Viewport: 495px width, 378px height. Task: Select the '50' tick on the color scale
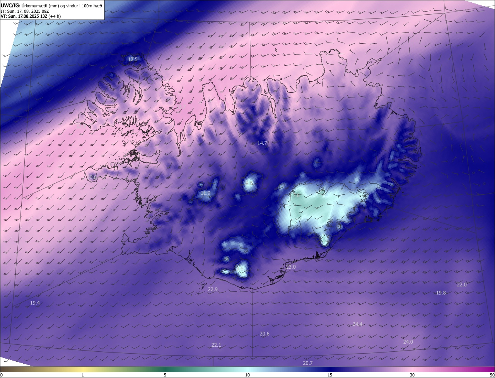(492, 375)
